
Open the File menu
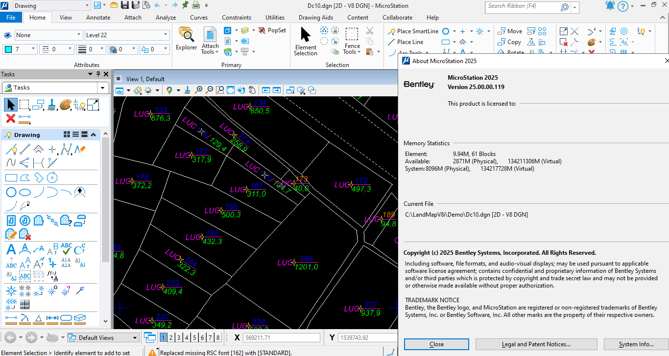[x=11, y=17]
